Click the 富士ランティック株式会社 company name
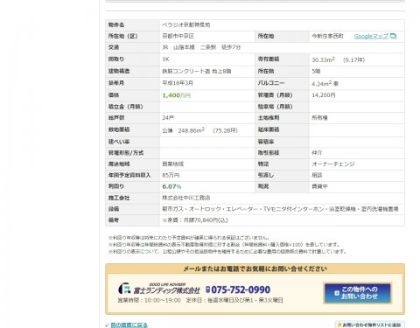Viewport: 420px width, 328px height. point(166,290)
